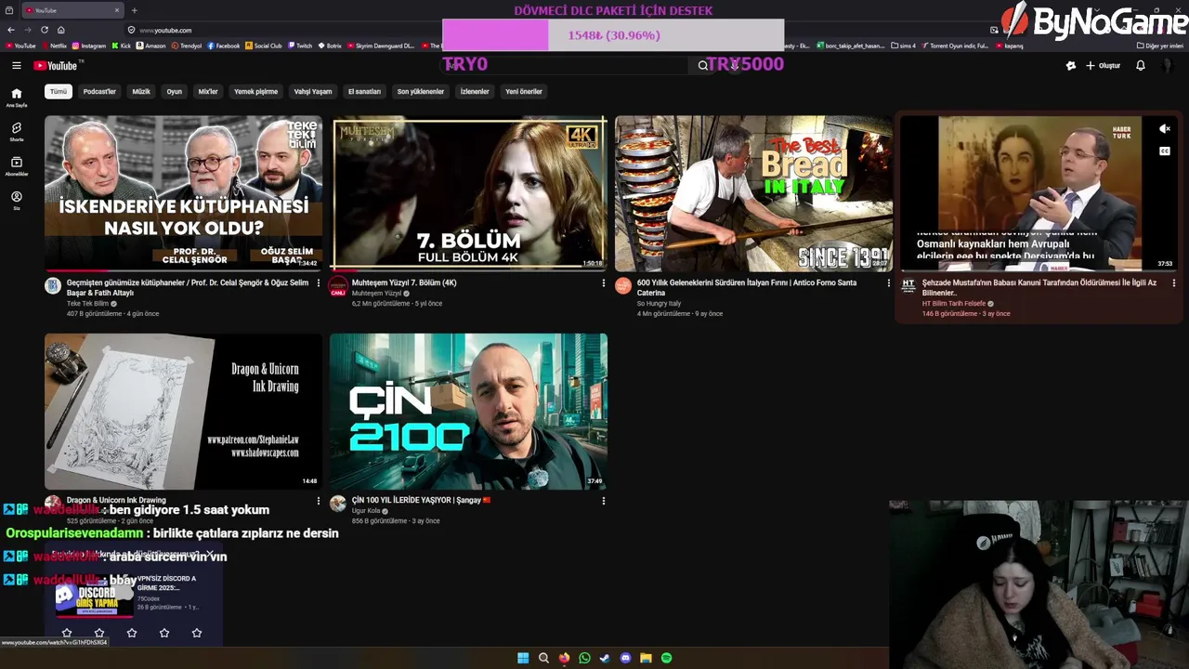Open the Instagram bookmark
The image size is (1189, 669).
89,46
